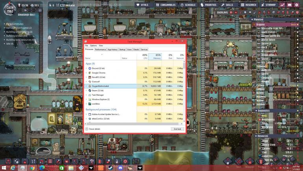This screenshot has width=303, height=171.
Task: Open the Priorities screen
Action: point(209,5)
